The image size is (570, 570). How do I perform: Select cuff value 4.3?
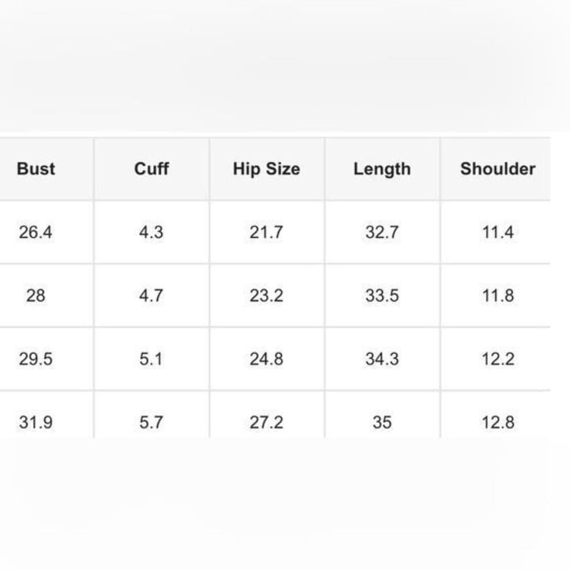[151, 233]
